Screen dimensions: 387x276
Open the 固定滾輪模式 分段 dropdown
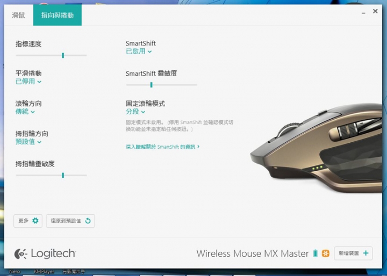click(x=135, y=112)
